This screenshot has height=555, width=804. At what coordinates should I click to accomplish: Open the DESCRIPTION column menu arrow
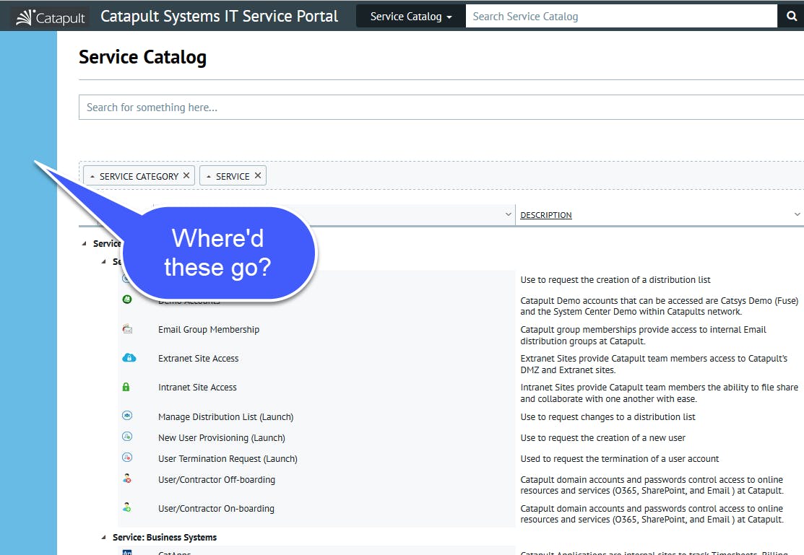pyautogui.click(x=797, y=214)
